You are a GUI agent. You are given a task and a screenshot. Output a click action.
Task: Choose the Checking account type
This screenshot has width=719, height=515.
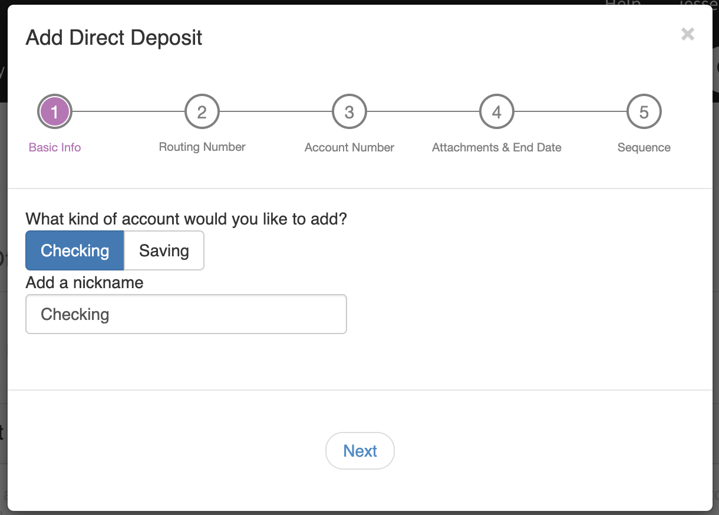click(75, 250)
